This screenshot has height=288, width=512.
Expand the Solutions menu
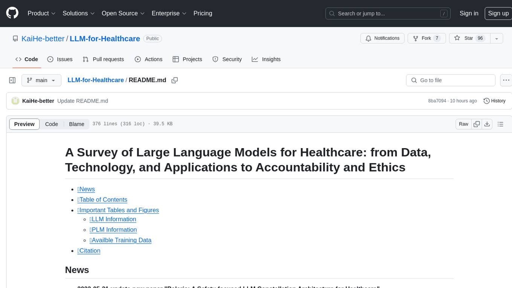(x=78, y=13)
